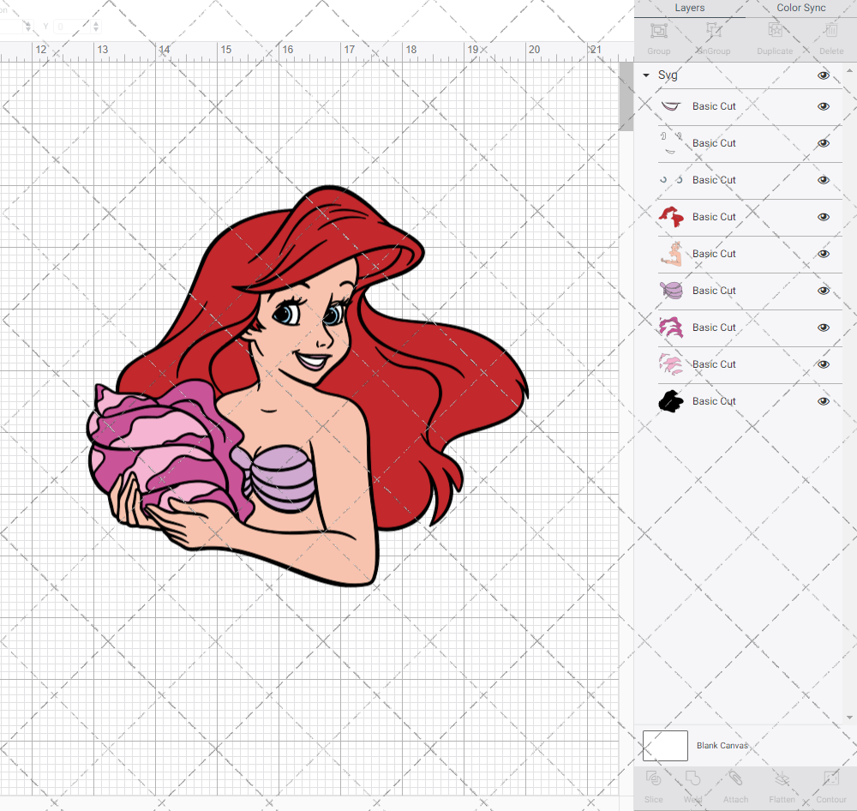This screenshot has width=857, height=811.
Task: Toggle visibility of the face lines layer
Action: 823,143
